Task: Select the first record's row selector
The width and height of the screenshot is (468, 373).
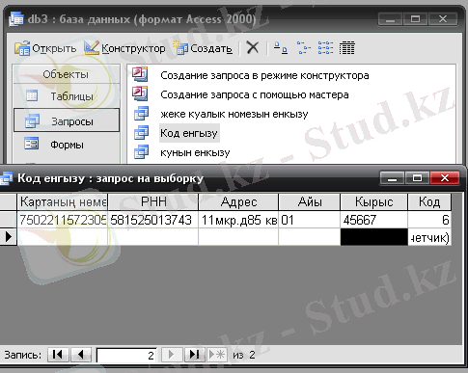Action: pyautogui.click(x=8, y=220)
